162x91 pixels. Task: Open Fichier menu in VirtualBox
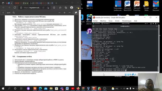(95, 21)
